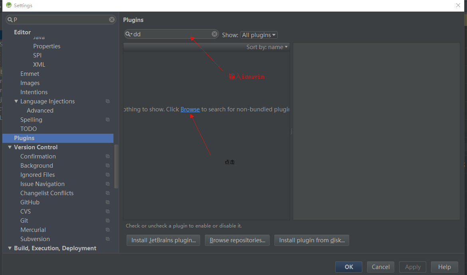Click the project-level icon beside Git

[107, 221]
